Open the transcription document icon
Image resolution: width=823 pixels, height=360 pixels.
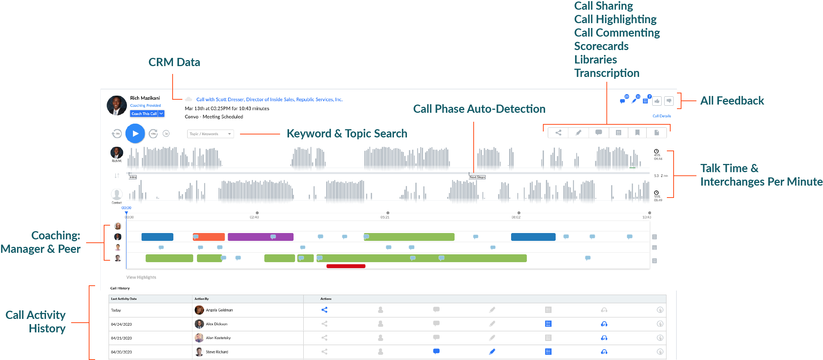pos(657,133)
